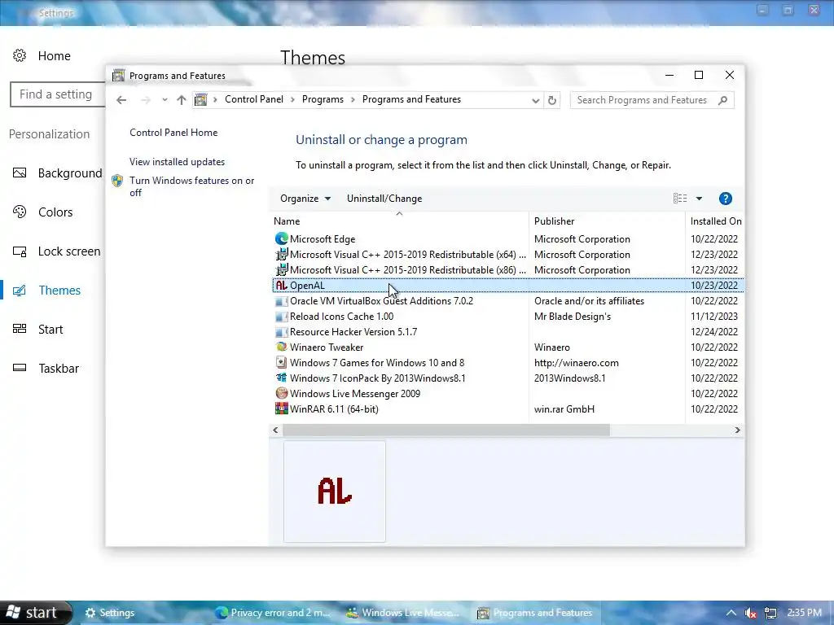
Task: Go back with the left arrow
Action: [x=121, y=100]
